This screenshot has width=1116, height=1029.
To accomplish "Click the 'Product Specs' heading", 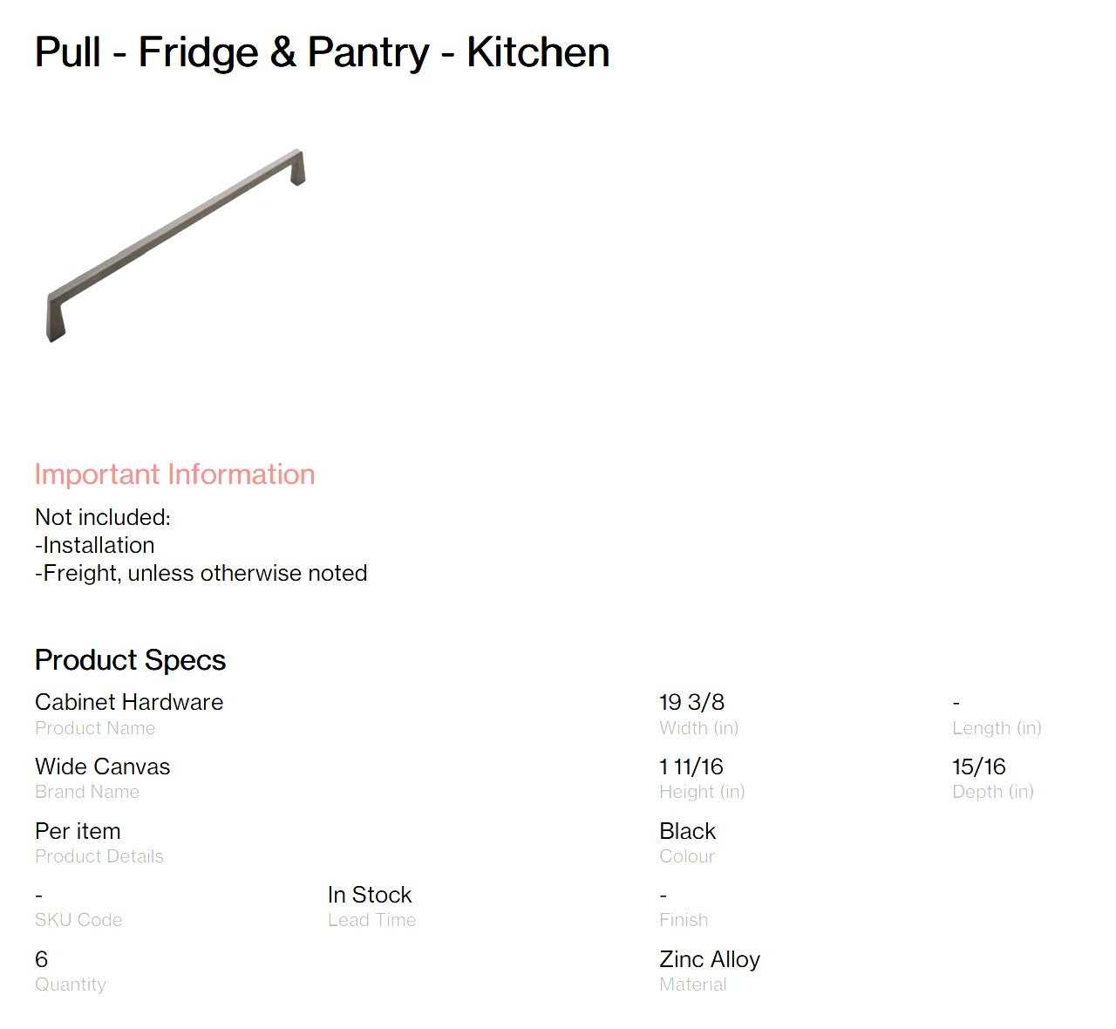I will tap(130, 660).
